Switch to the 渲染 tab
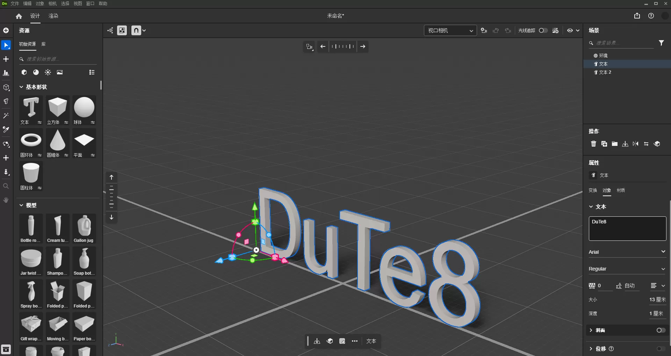The height and width of the screenshot is (356, 671). click(53, 16)
